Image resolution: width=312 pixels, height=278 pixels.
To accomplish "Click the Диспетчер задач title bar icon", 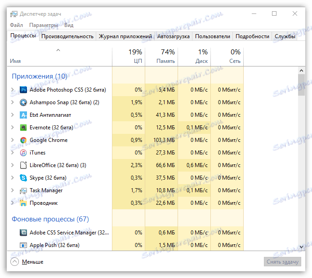I will [14, 14].
